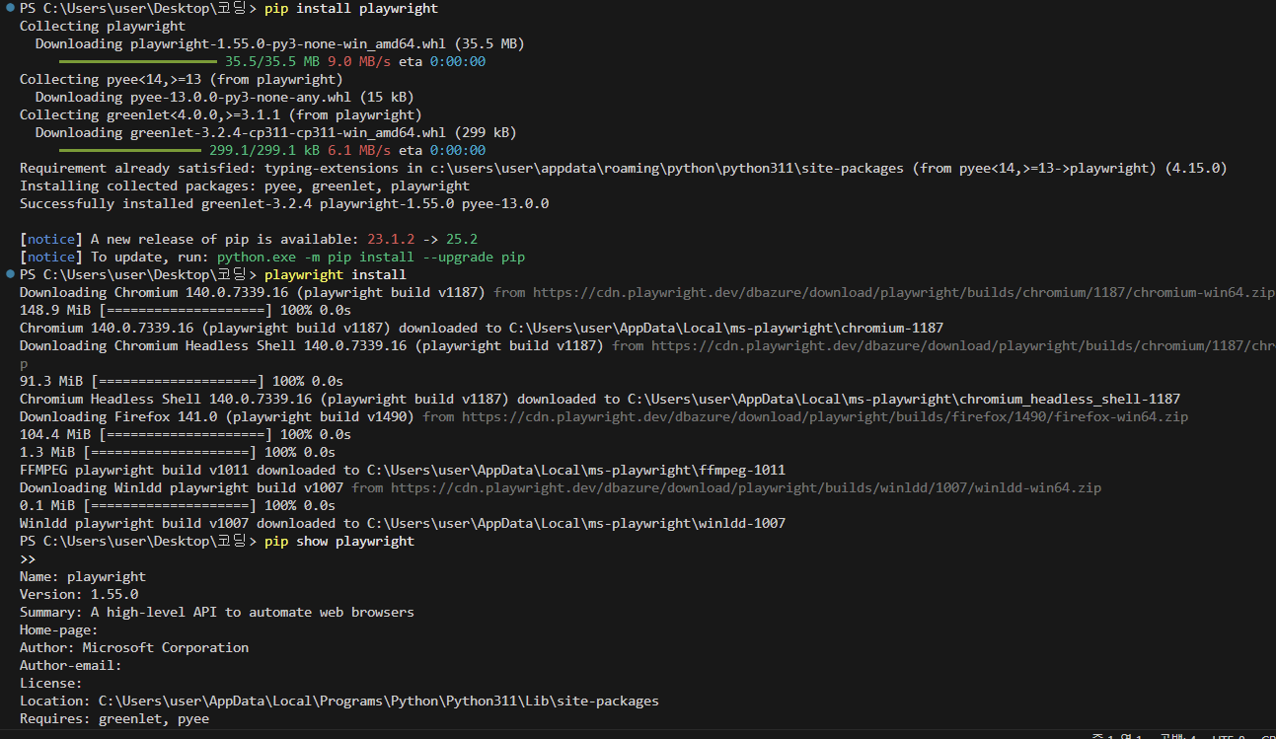
Task: Click the 'Author-email:' line
Action: (71, 665)
